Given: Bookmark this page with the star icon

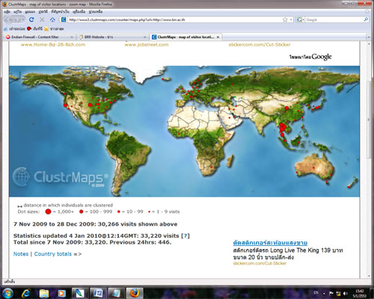Looking at the screenshot, I should (285, 19).
